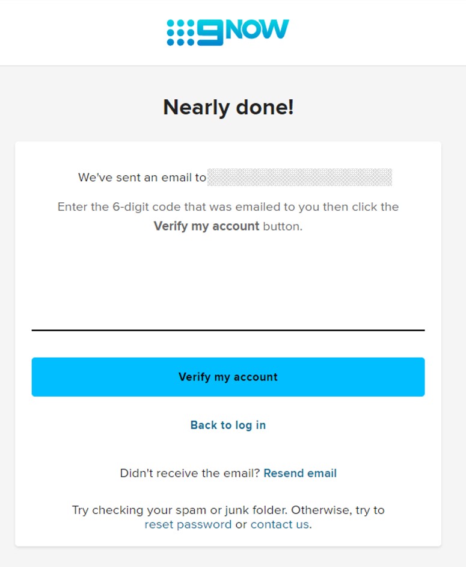Screen dimensions: 466x567
Task: Click the redacted email address
Action: pos(299,178)
